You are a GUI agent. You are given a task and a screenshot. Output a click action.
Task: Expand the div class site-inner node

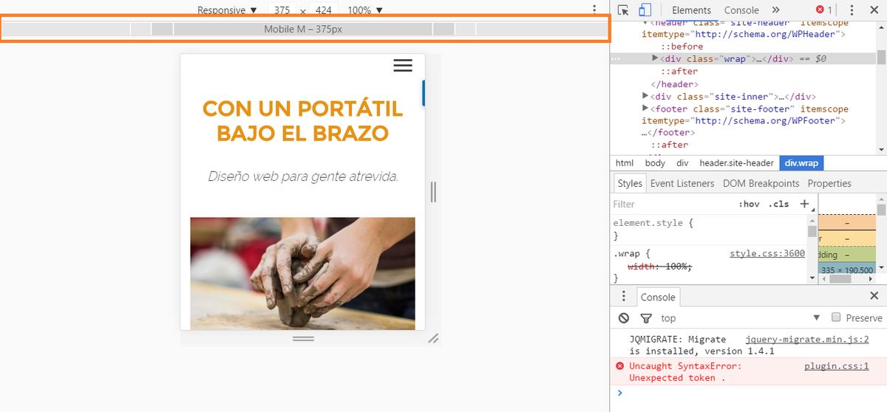click(x=645, y=96)
